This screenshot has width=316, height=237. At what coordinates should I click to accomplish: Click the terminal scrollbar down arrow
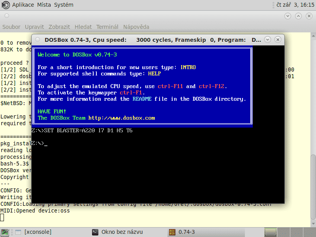[x=313, y=224]
